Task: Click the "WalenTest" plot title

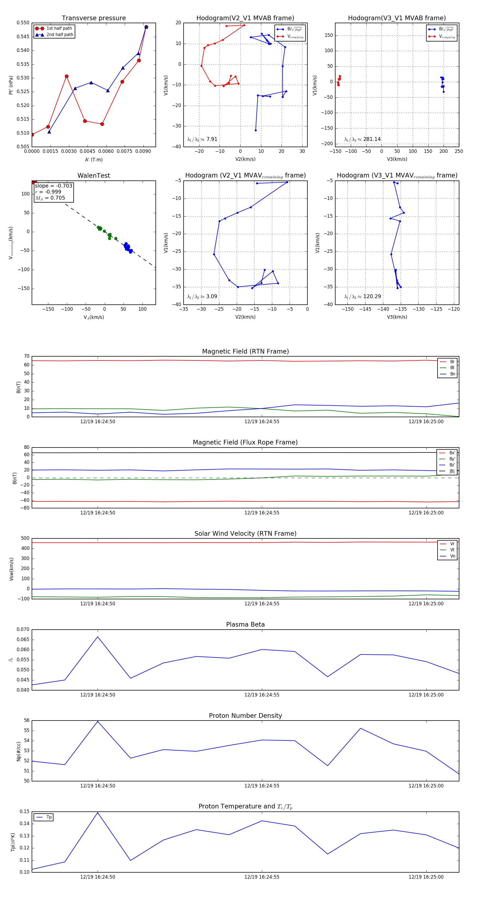Action: tap(94, 176)
